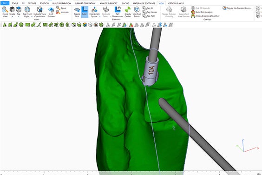Open the BUILD PREPARATION tab
This screenshot has height=175, width=262.
click(x=61, y=3)
